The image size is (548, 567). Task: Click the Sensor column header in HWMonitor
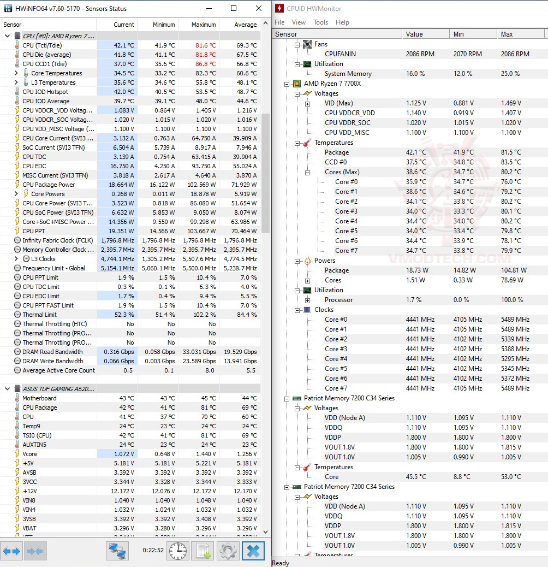coord(337,34)
